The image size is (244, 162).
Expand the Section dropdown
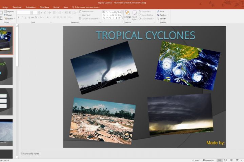9,19
